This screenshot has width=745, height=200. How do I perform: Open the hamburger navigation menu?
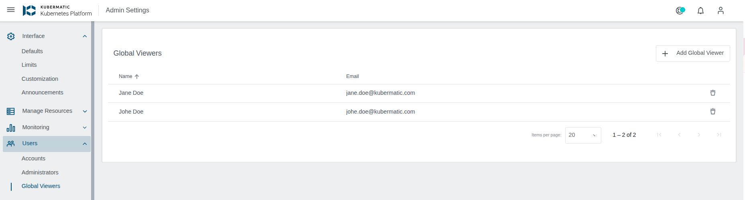coord(11,10)
